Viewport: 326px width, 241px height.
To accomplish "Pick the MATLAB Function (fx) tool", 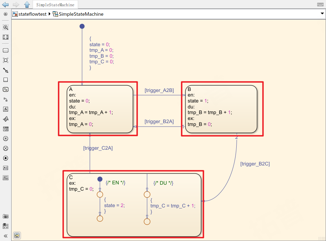I will pyautogui.click(x=6, y=109).
